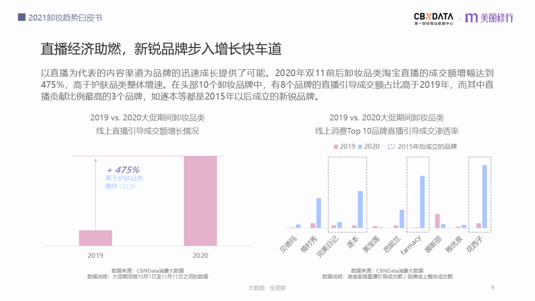The width and height of the screenshot is (535, 301).
Task: Click the brand label 稚优泉
Action: [x=454, y=244]
